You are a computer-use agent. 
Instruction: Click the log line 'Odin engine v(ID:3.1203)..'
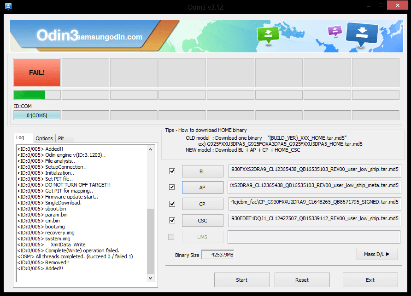tap(61, 155)
